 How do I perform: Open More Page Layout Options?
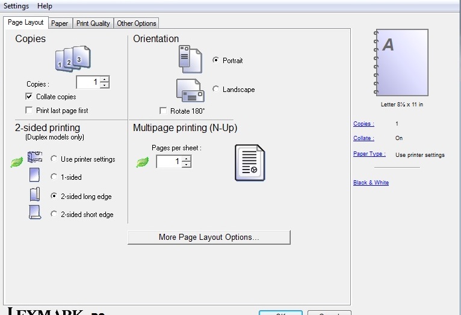click(x=209, y=237)
